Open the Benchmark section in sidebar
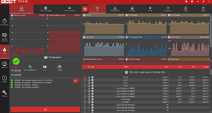This screenshot has width=212, height=113. point(5,22)
